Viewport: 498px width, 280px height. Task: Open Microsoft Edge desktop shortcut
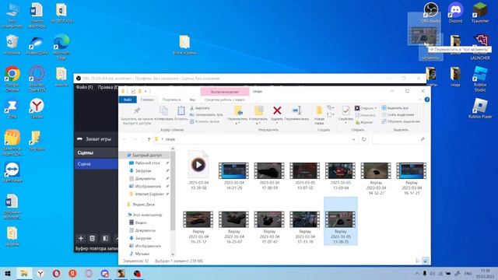pyautogui.click(x=61, y=47)
